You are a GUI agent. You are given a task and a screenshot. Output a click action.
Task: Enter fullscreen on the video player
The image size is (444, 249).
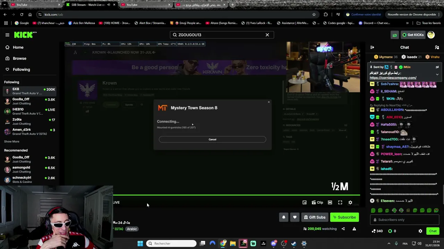[340, 203]
